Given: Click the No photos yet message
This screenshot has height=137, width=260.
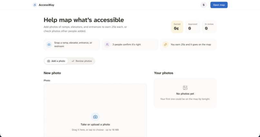Looking at the screenshot, I should click(185, 94).
